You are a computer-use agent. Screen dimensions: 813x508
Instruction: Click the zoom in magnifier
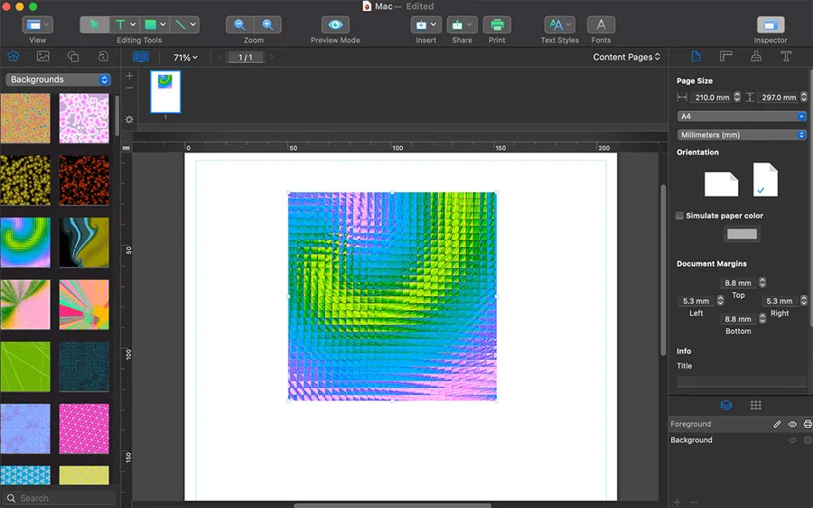(267, 25)
